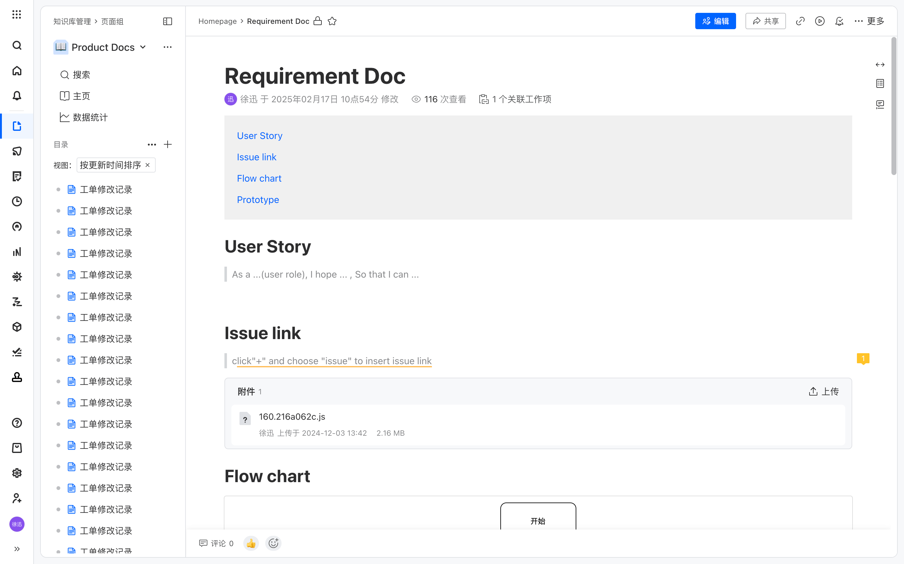This screenshot has width=904, height=564.
Task: Jump to User Story anchor link
Action: tap(260, 136)
